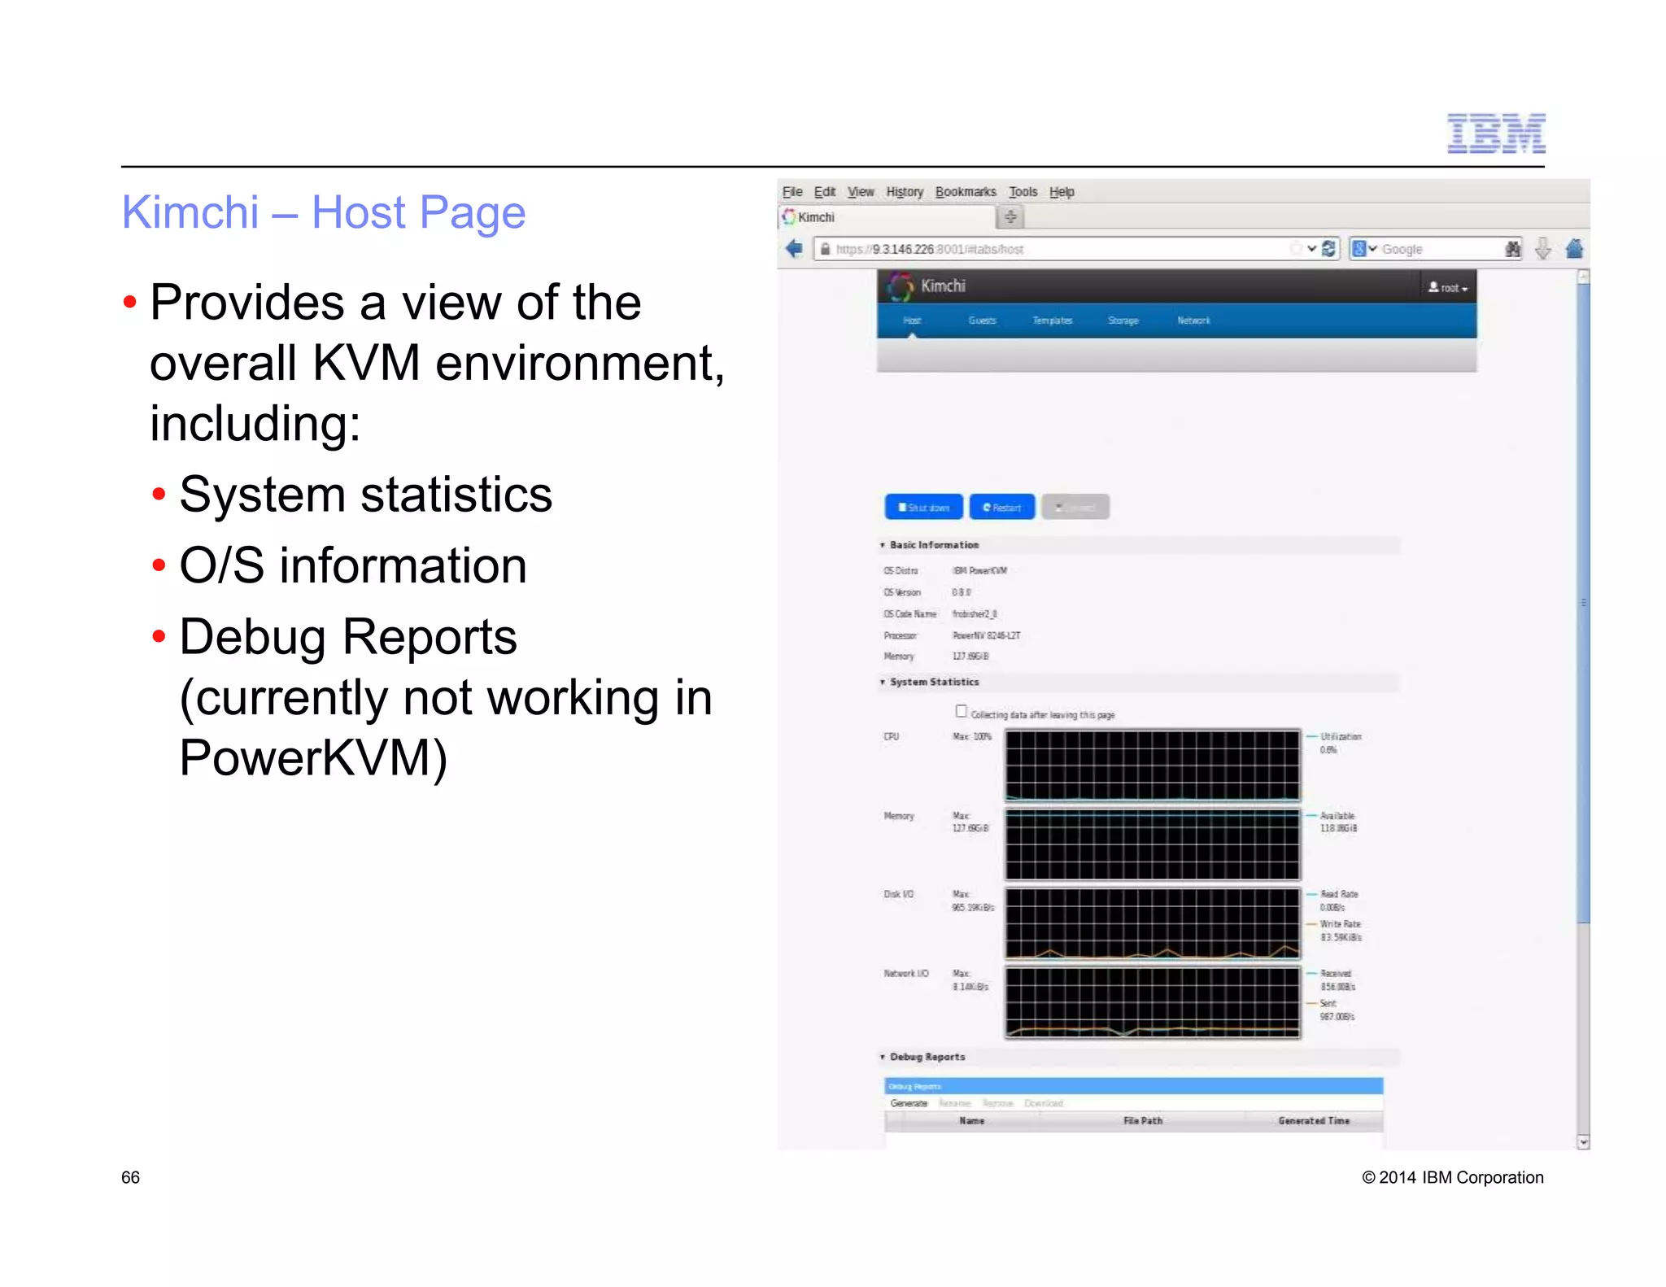This screenshot has width=1666, height=1287.
Task: Click Download in Debug Reports toolbar
Action: click(x=1044, y=1104)
